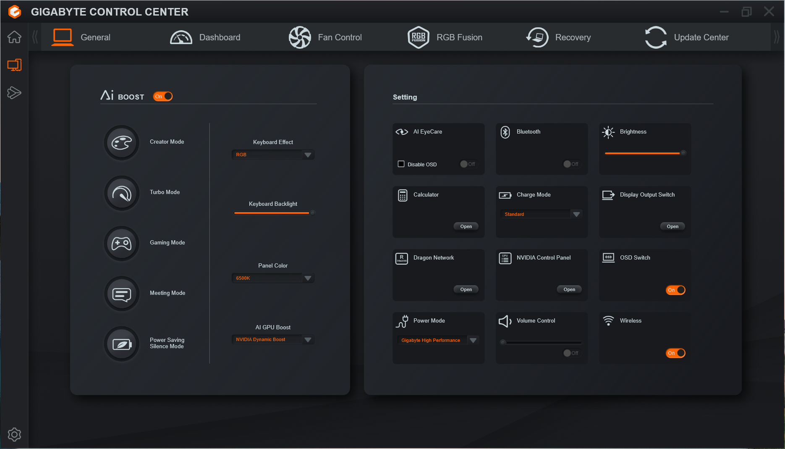Image resolution: width=785 pixels, height=449 pixels.
Task: Expand the Power Mode dropdown
Action: (x=473, y=341)
